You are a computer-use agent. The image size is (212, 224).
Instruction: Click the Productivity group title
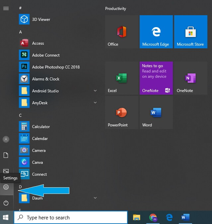pos(115,9)
